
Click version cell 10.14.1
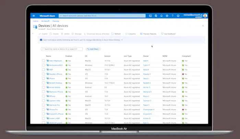(107, 70)
